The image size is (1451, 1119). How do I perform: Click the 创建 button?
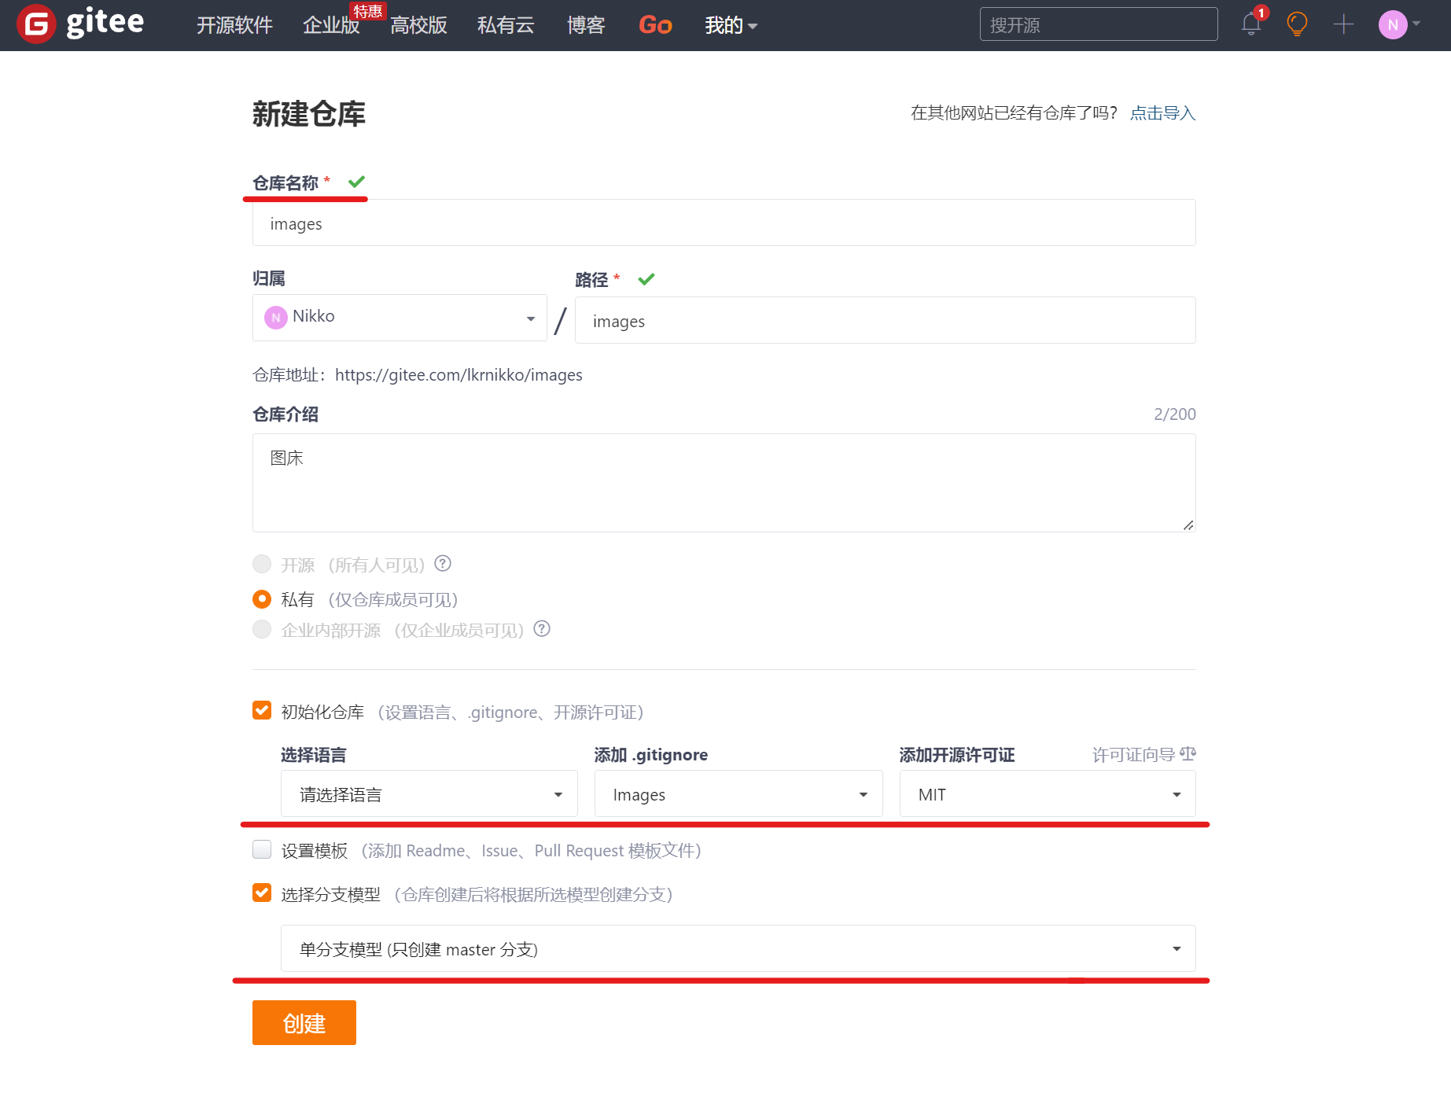pos(304,1022)
